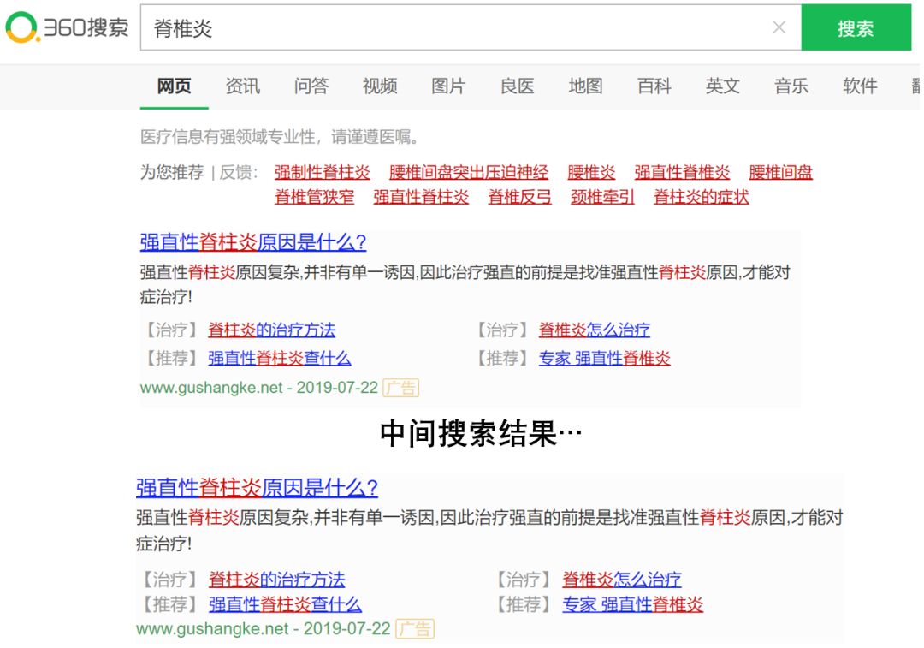Open the first 强直性脊柱炎原因是什么 result title

click(252, 242)
